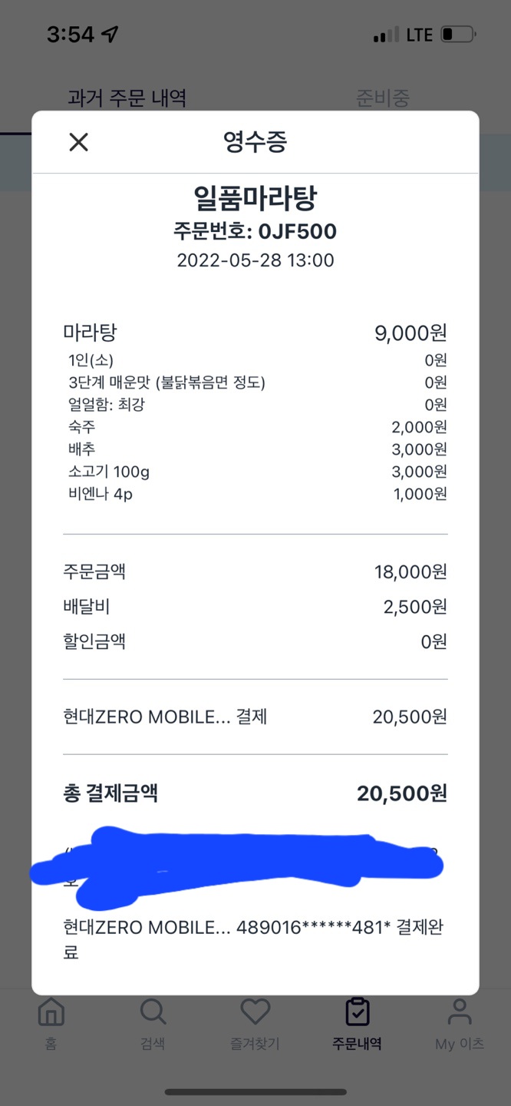
Task: Tap the 배달비 2,500원 row
Action: click(x=255, y=607)
